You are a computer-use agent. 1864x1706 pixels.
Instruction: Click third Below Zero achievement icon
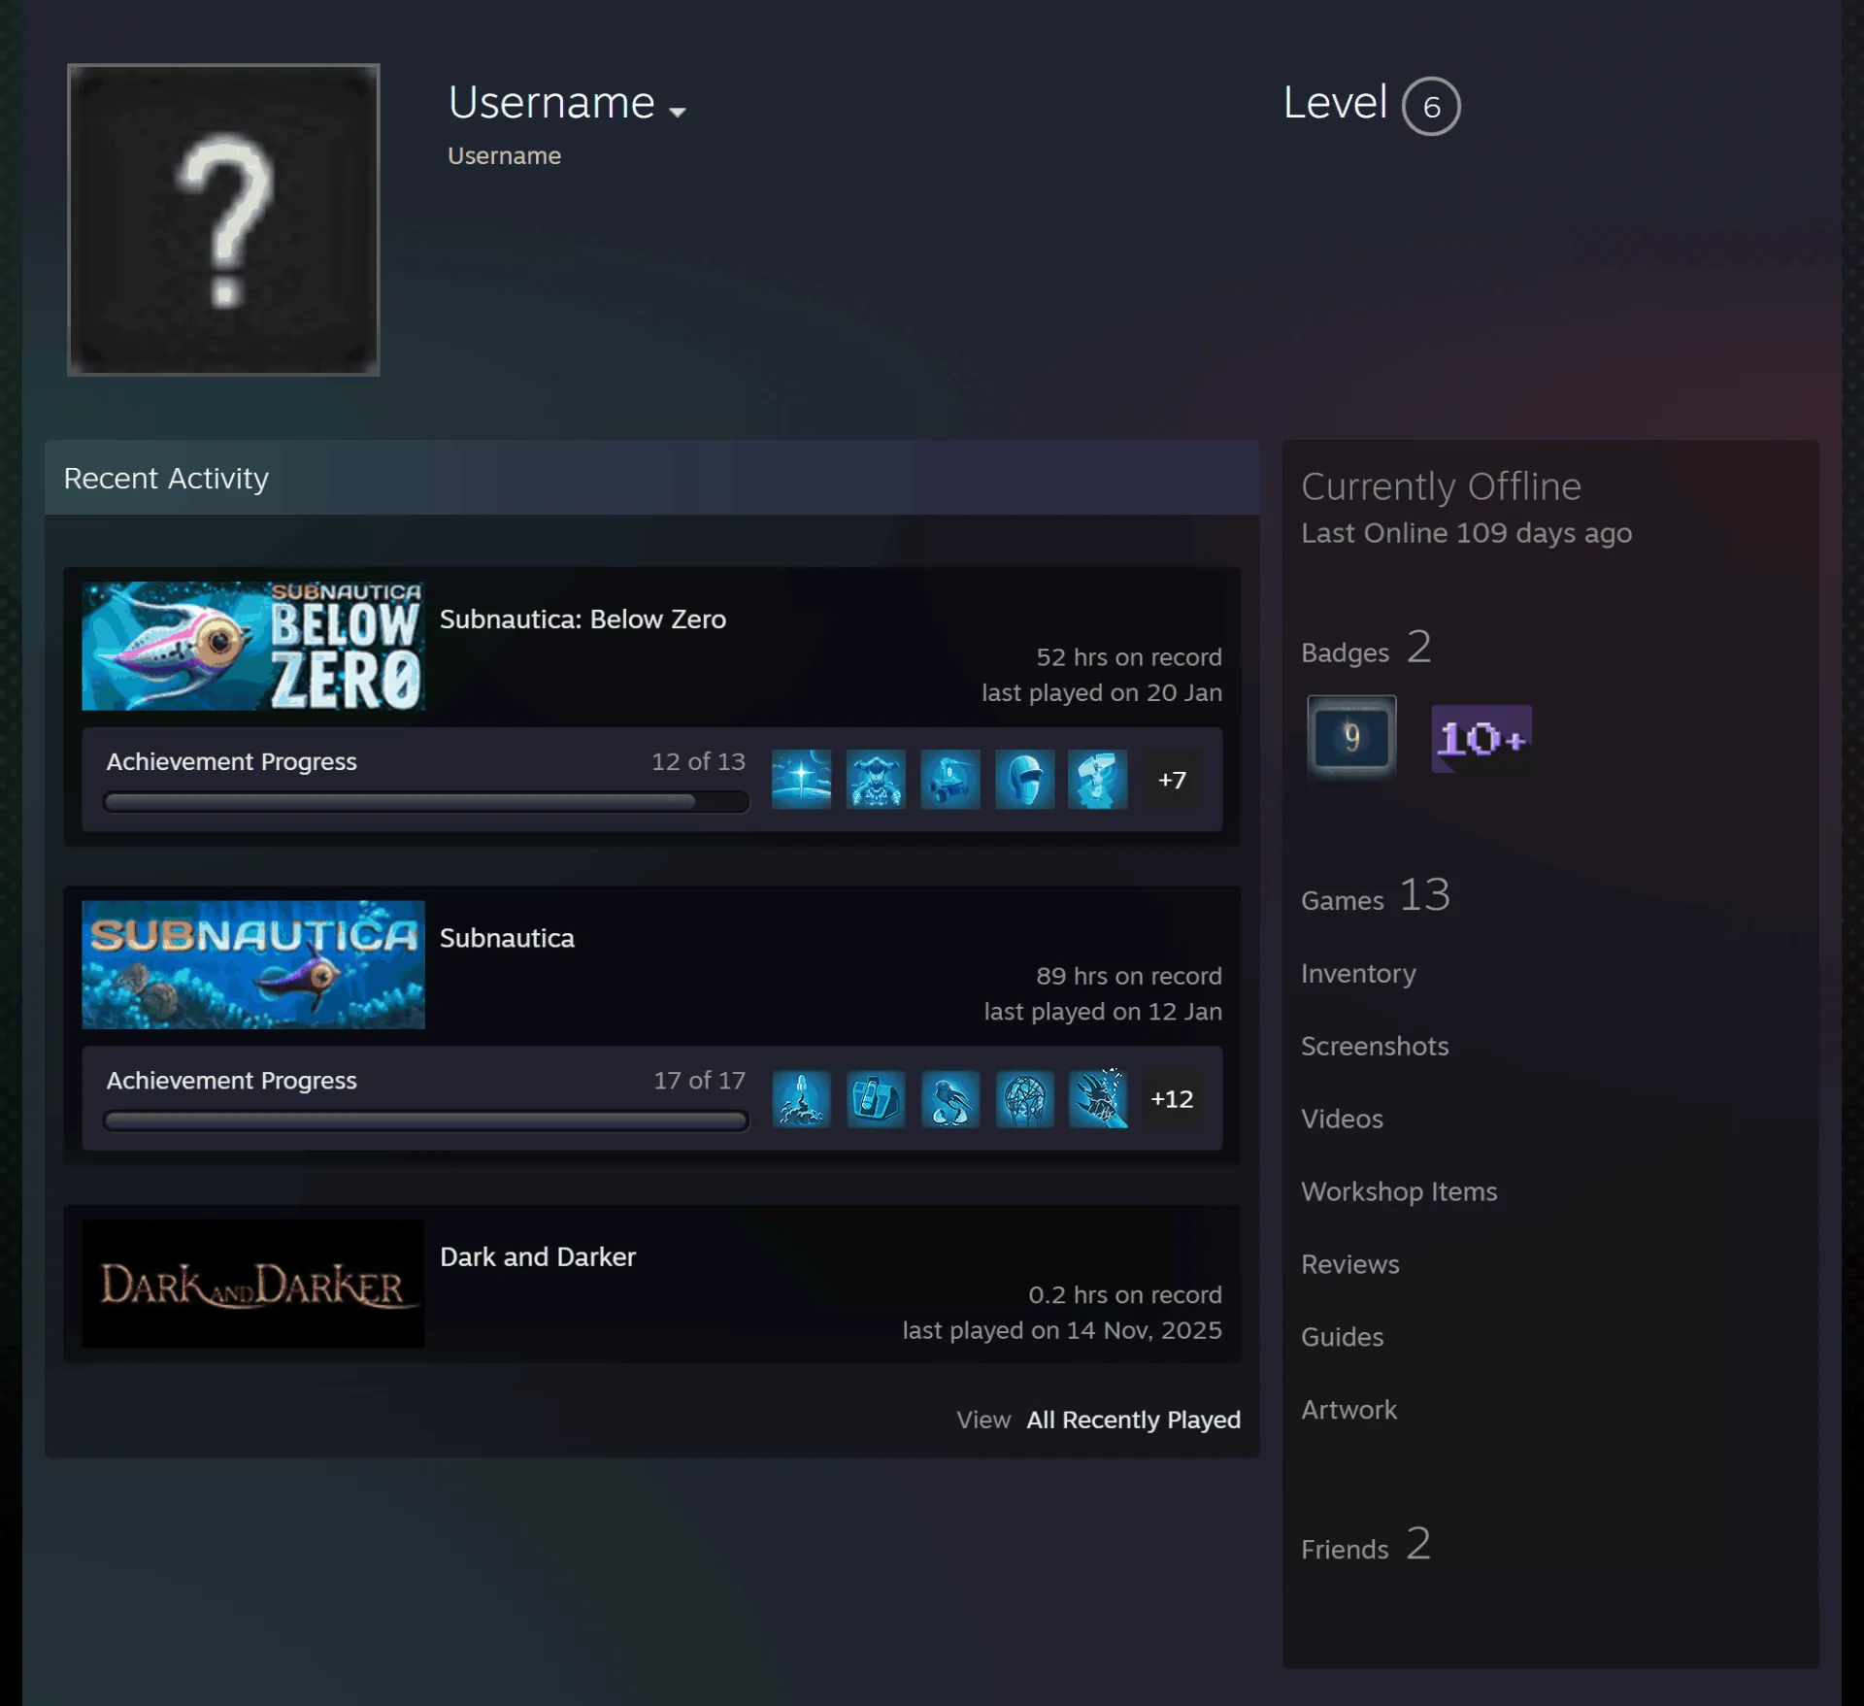pyautogui.click(x=950, y=779)
